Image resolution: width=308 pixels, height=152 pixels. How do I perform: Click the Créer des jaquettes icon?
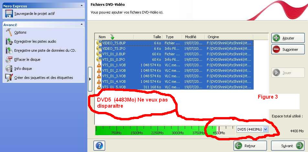coord(9,78)
